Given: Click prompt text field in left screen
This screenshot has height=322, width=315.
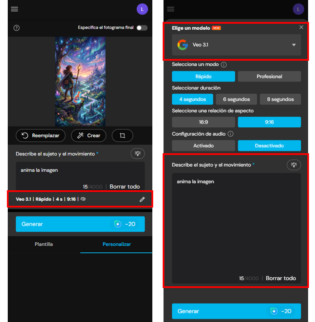Looking at the screenshot, I should (x=80, y=176).
